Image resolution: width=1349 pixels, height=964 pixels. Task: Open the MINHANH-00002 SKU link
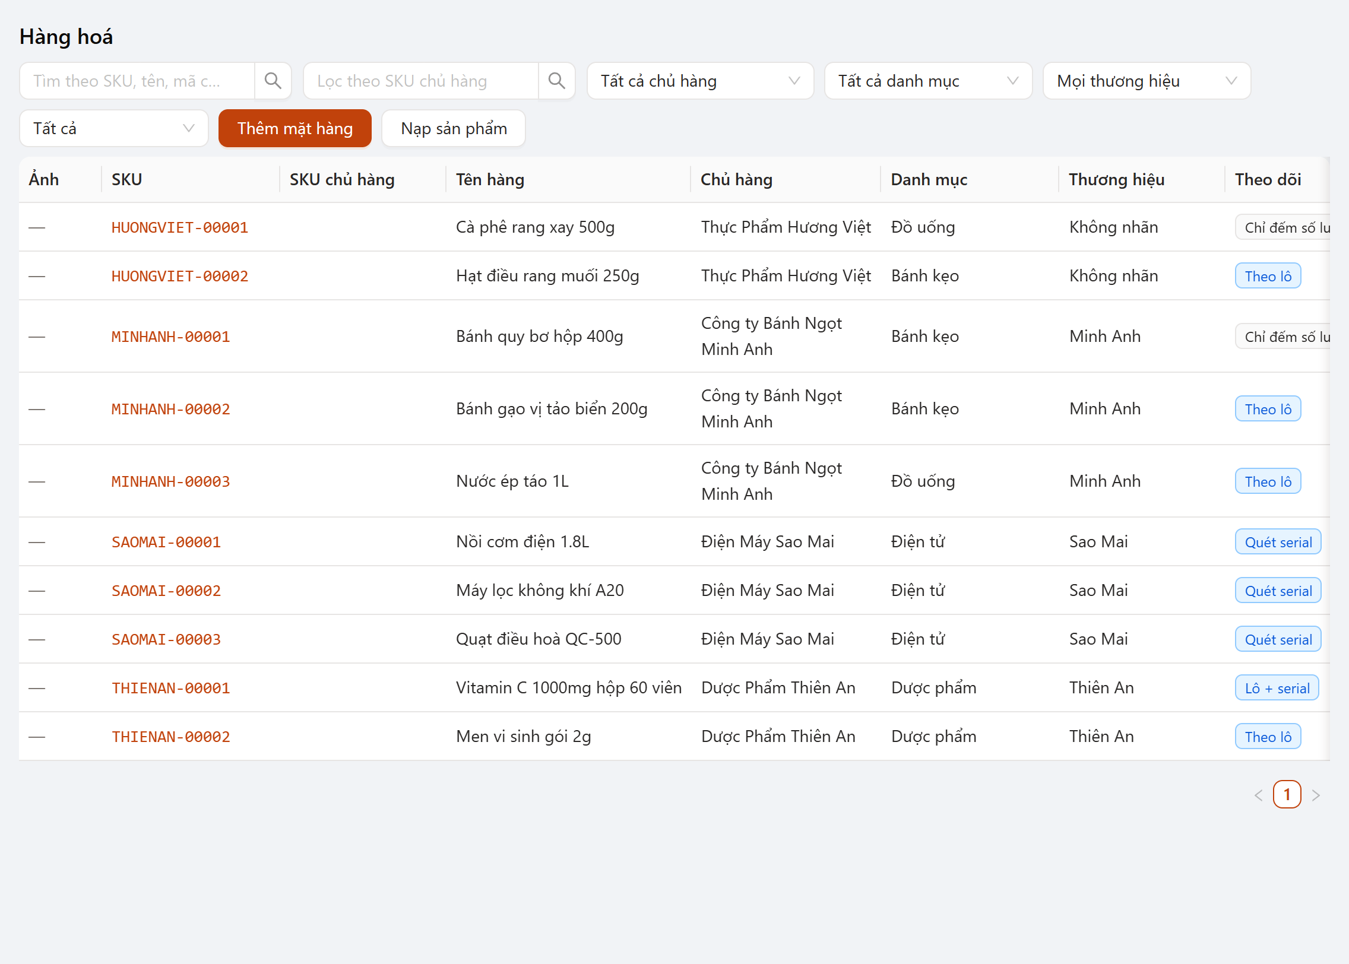tap(171, 409)
